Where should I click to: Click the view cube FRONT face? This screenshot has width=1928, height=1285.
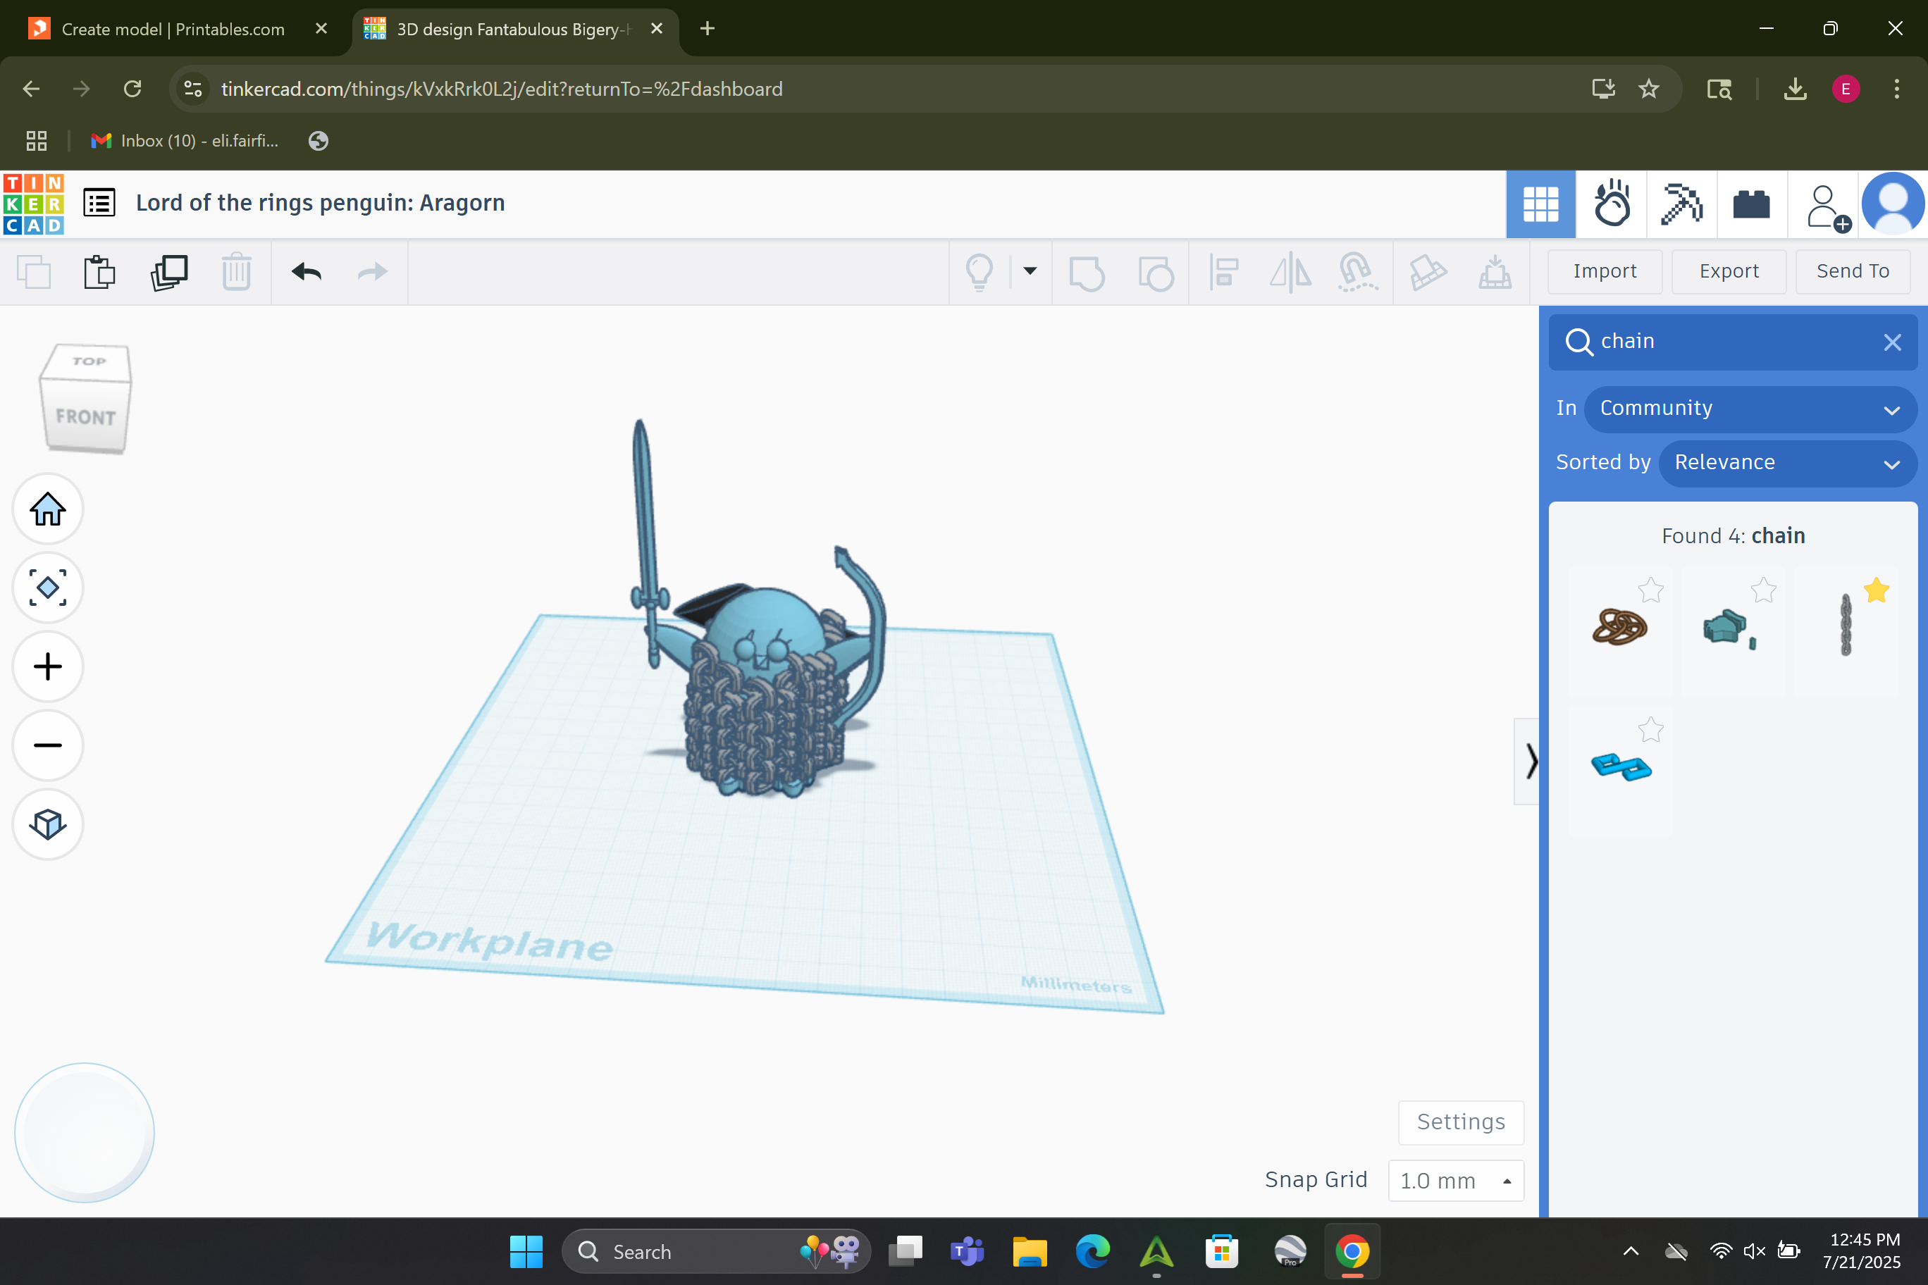pyautogui.click(x=85, y=416)
